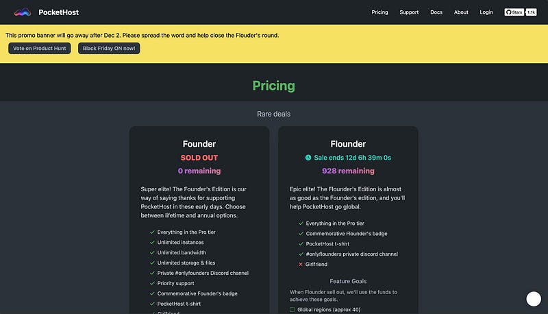
Task: Click the Login link
Action: [x=486, y=12]
